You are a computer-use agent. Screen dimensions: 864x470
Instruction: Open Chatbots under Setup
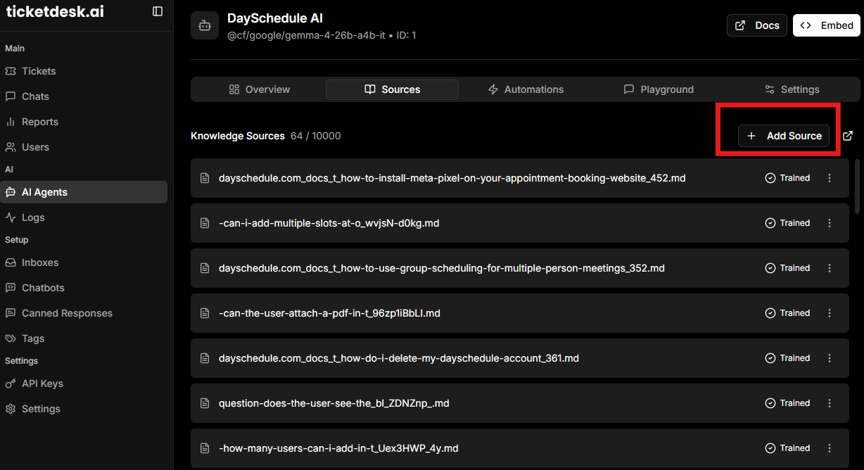pyautogui.click(x=84, y=288)
